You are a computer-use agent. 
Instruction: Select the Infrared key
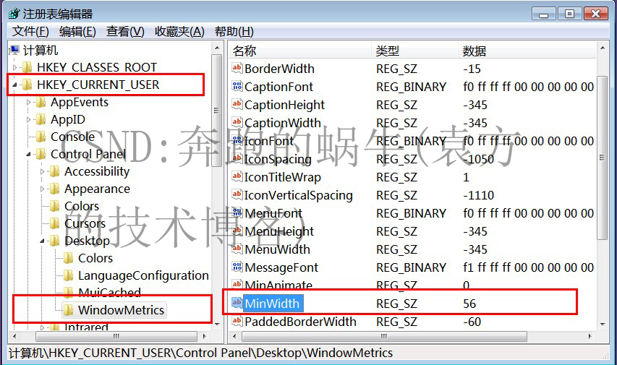(x=86, y=327)
